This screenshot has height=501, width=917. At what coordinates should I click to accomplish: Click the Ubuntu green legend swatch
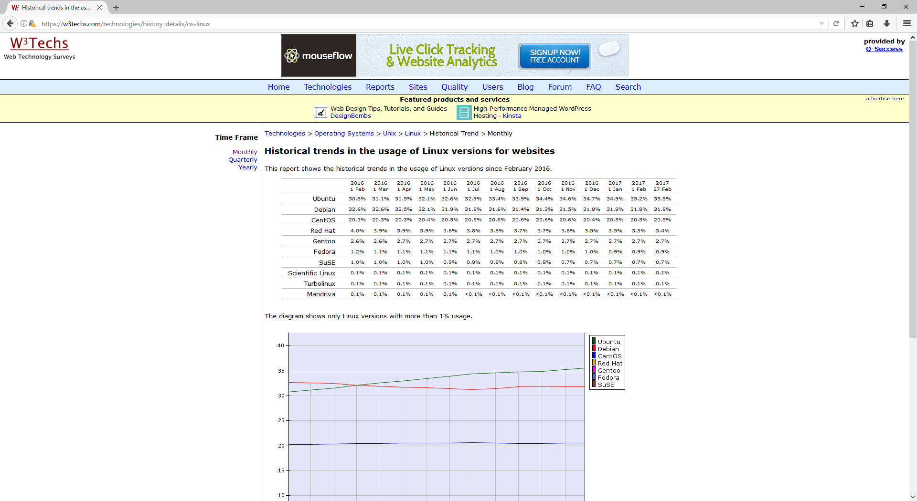(x=594, y=342)
